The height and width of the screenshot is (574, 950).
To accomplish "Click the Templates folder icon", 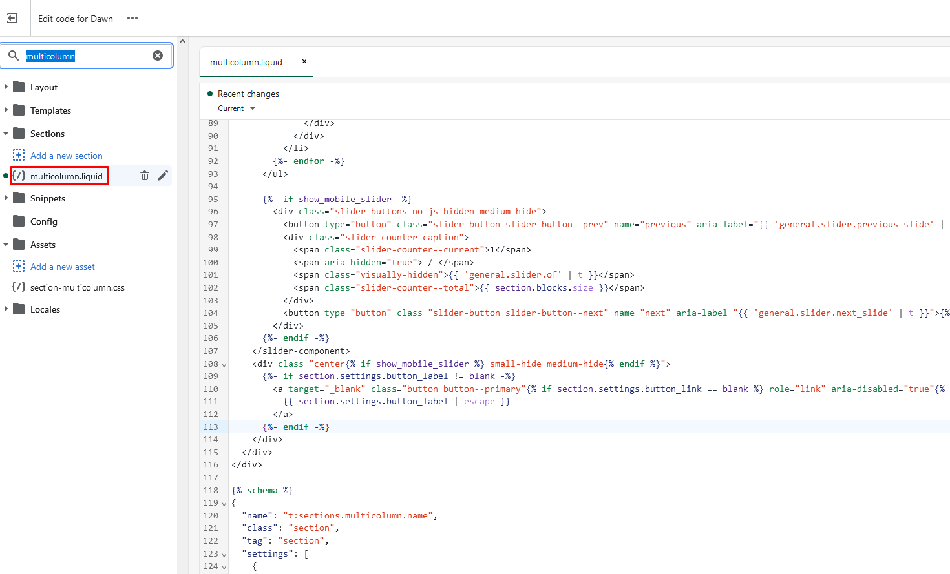I will 19,110.
